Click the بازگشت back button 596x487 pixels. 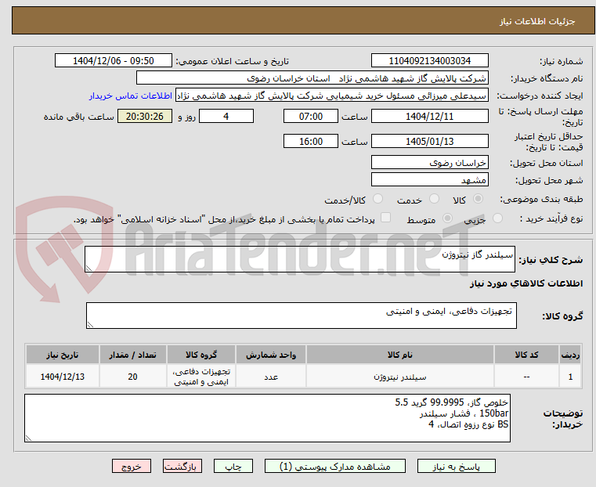pyautogui.click(x=182, y=466)
